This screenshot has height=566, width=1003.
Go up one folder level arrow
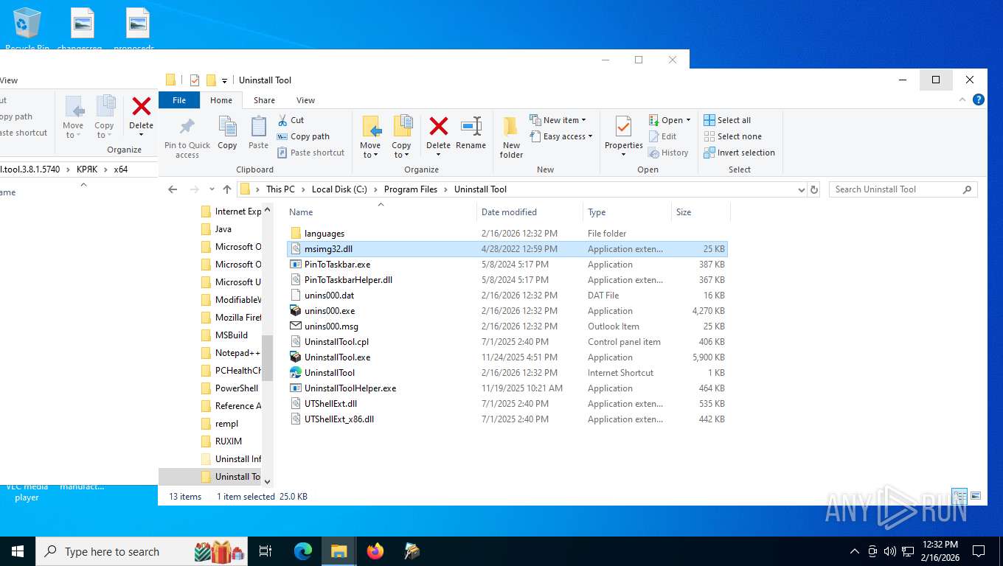pos(227,189)
